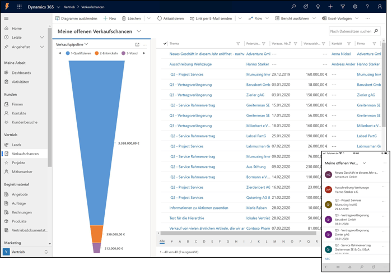
Task: Click horizontal scrollbar under the grid
Action: click(x=238, y=233)
